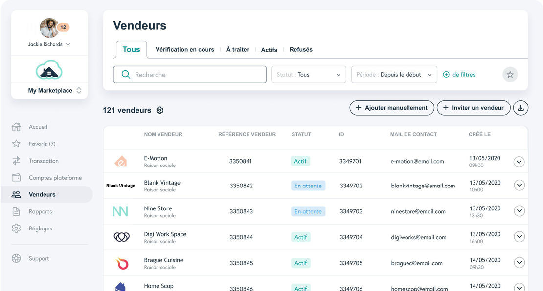Expand the E-Motion row details
Viewport: 543px width, 291px height.
coord(519,162)
